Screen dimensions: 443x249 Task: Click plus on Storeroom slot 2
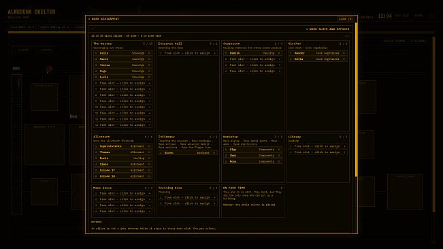coord(280,59)
